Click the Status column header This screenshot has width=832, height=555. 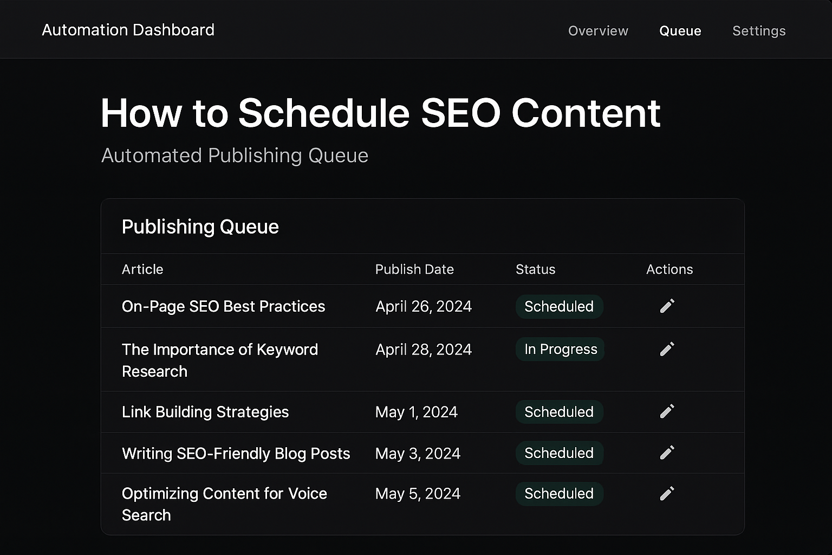click(535, 269)
